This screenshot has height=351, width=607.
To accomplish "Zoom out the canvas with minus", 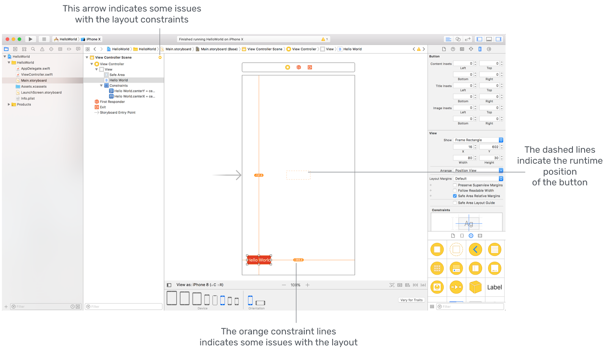I will coord(284,285).
